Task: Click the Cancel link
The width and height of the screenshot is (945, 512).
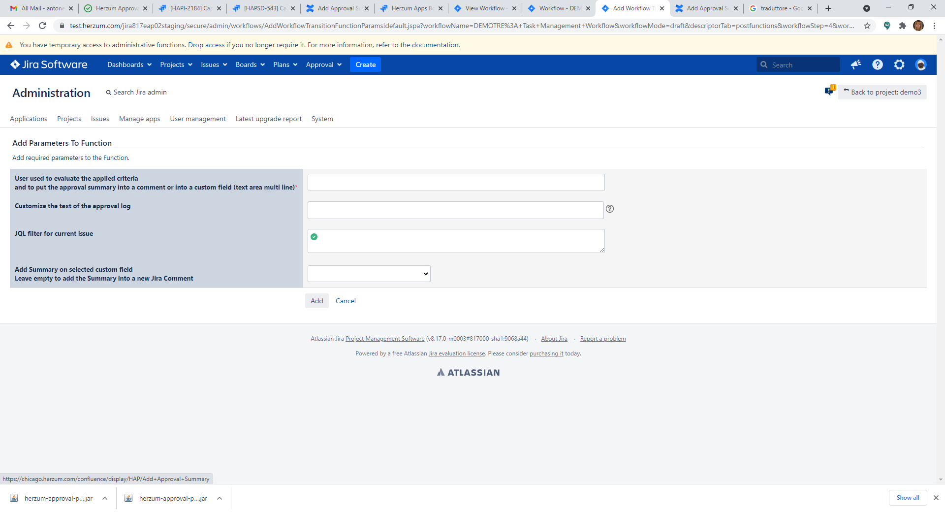Action: 346,301
